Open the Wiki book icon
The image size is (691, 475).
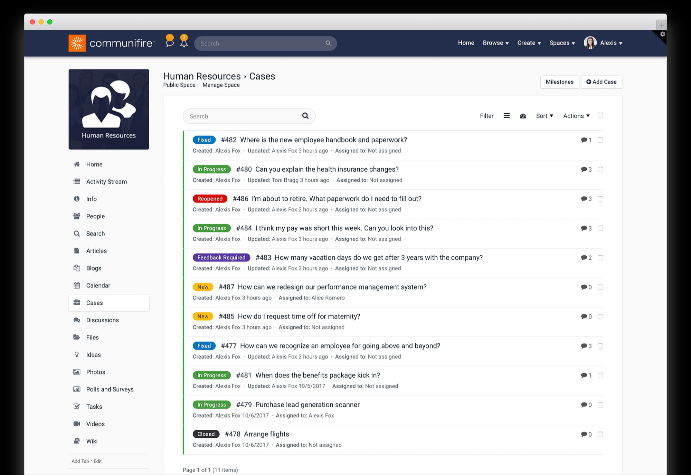coord(76,441)
